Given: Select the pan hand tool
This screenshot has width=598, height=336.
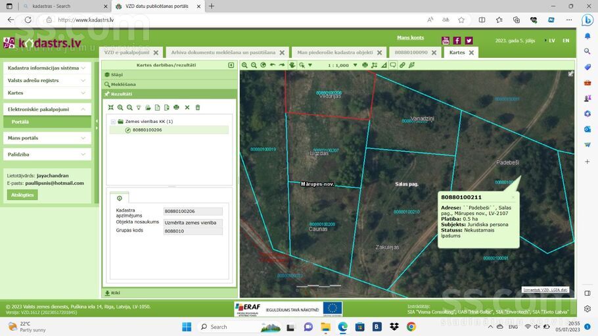Looking at the screenshot, I should pyautogui.click(x=292, y=65).
